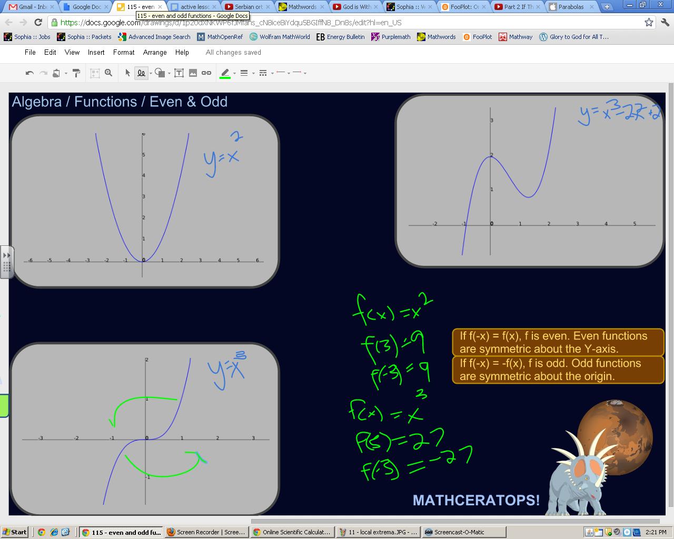Open the Format menu

point(124,52)
